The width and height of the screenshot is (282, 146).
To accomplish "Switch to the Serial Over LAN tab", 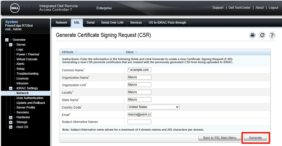I will [x=112, y=23].
